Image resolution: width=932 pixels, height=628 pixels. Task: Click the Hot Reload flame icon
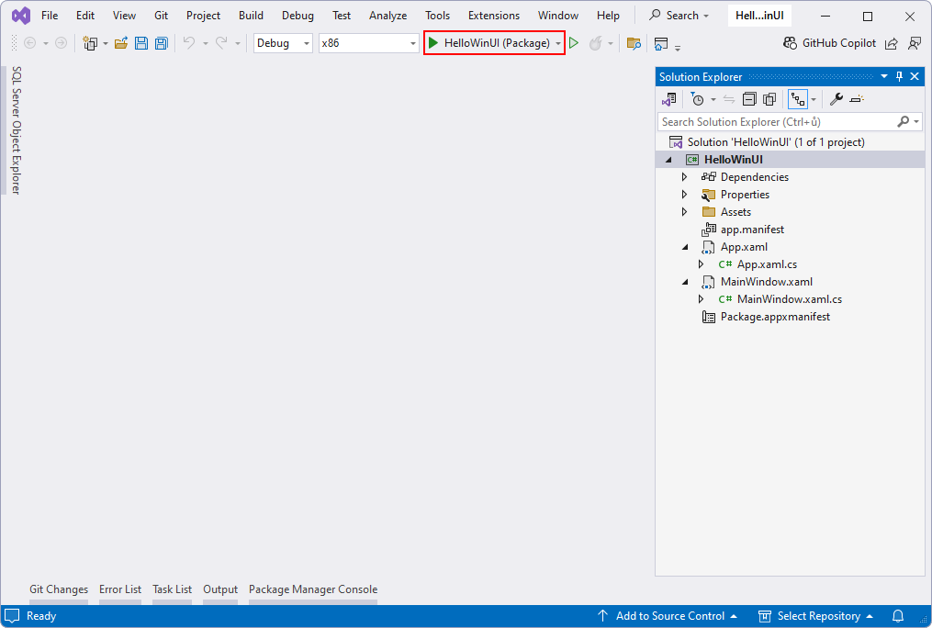594,42
